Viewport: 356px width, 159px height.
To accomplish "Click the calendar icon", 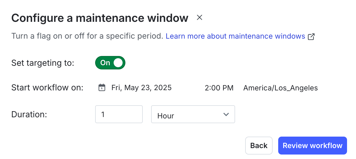I will coord(102,88).
